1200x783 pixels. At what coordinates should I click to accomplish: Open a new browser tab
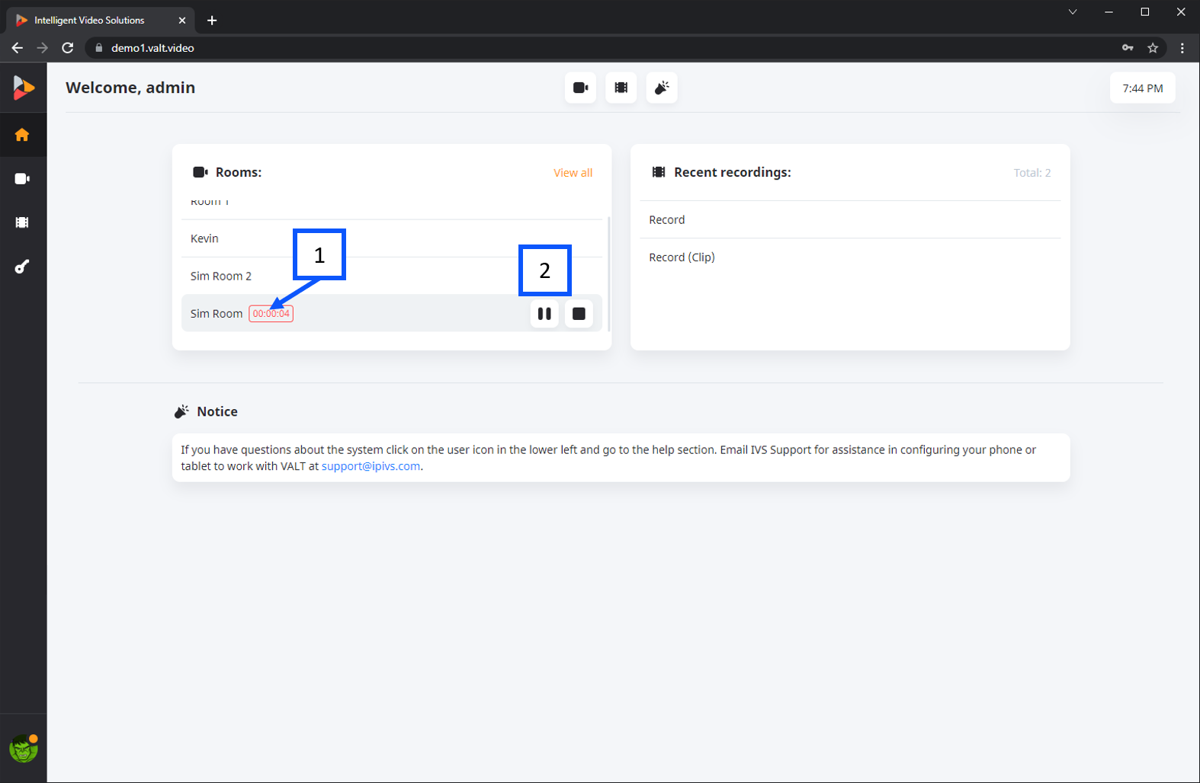pos(212,21)
